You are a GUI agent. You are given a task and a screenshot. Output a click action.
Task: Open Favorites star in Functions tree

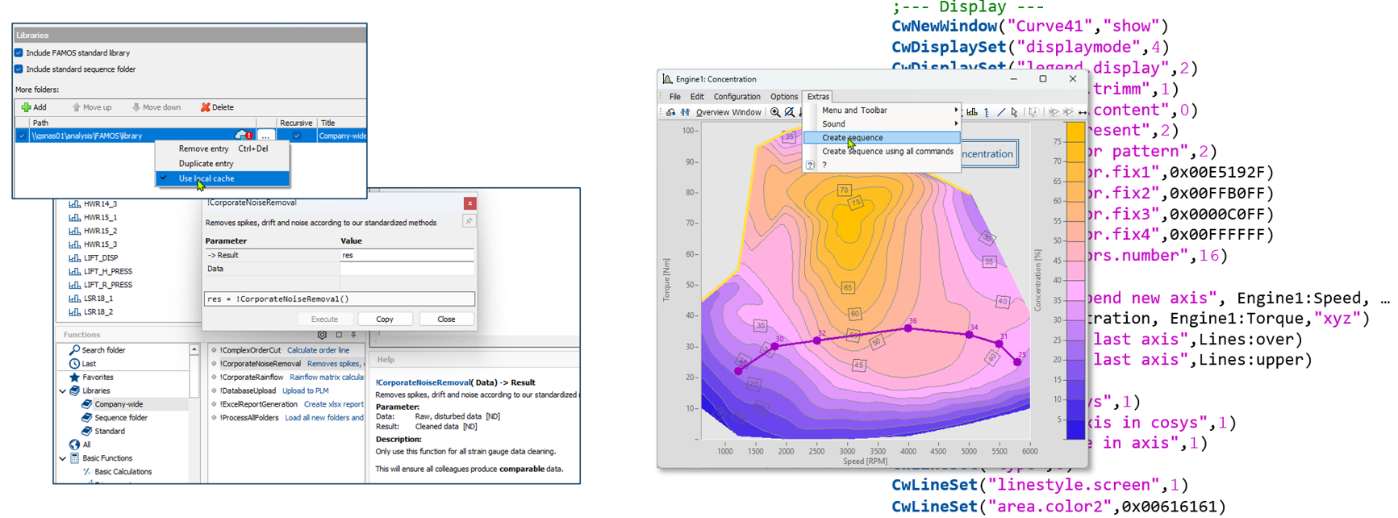tap(74, 377)
